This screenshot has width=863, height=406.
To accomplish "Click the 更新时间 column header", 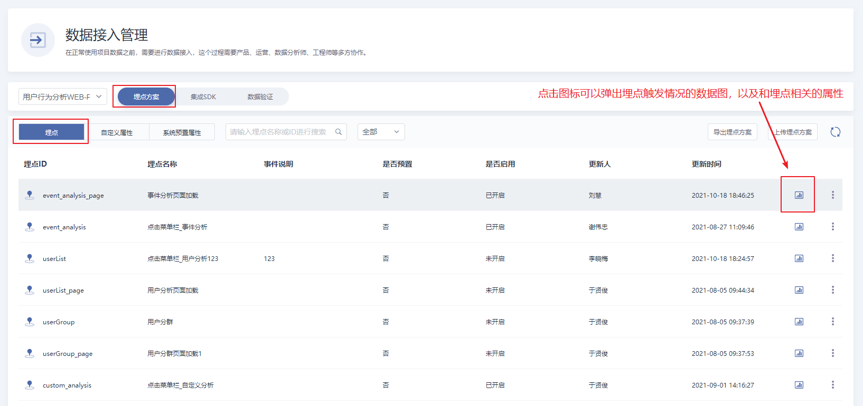I will [706, 164].
